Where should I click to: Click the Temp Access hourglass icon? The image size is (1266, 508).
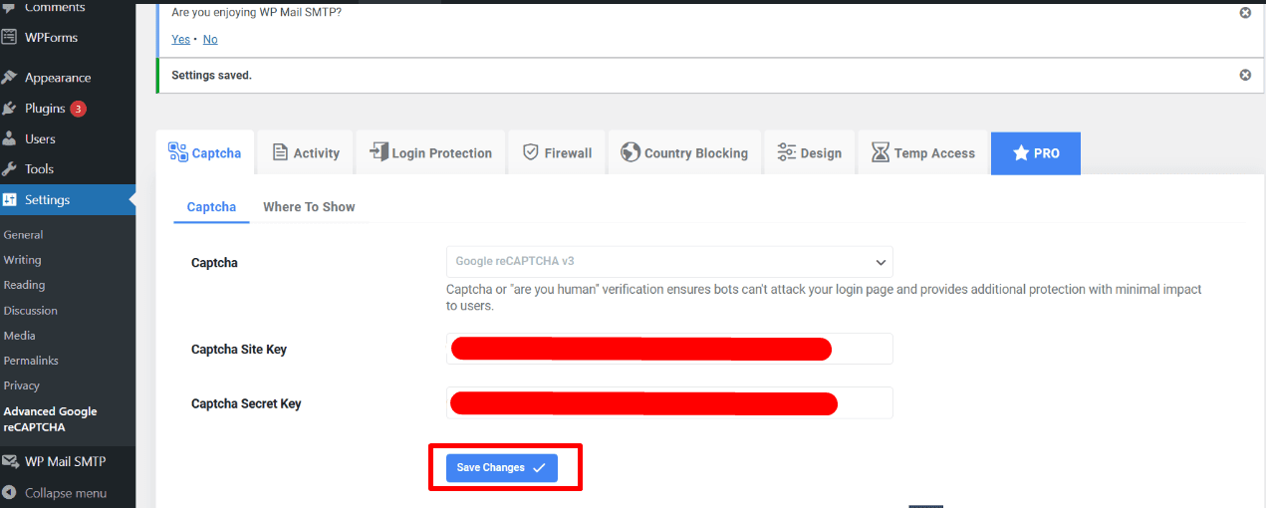point(881,152)
